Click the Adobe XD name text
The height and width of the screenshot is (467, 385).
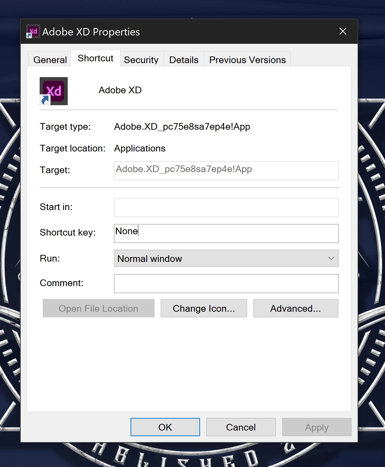[x=120, y=90]
